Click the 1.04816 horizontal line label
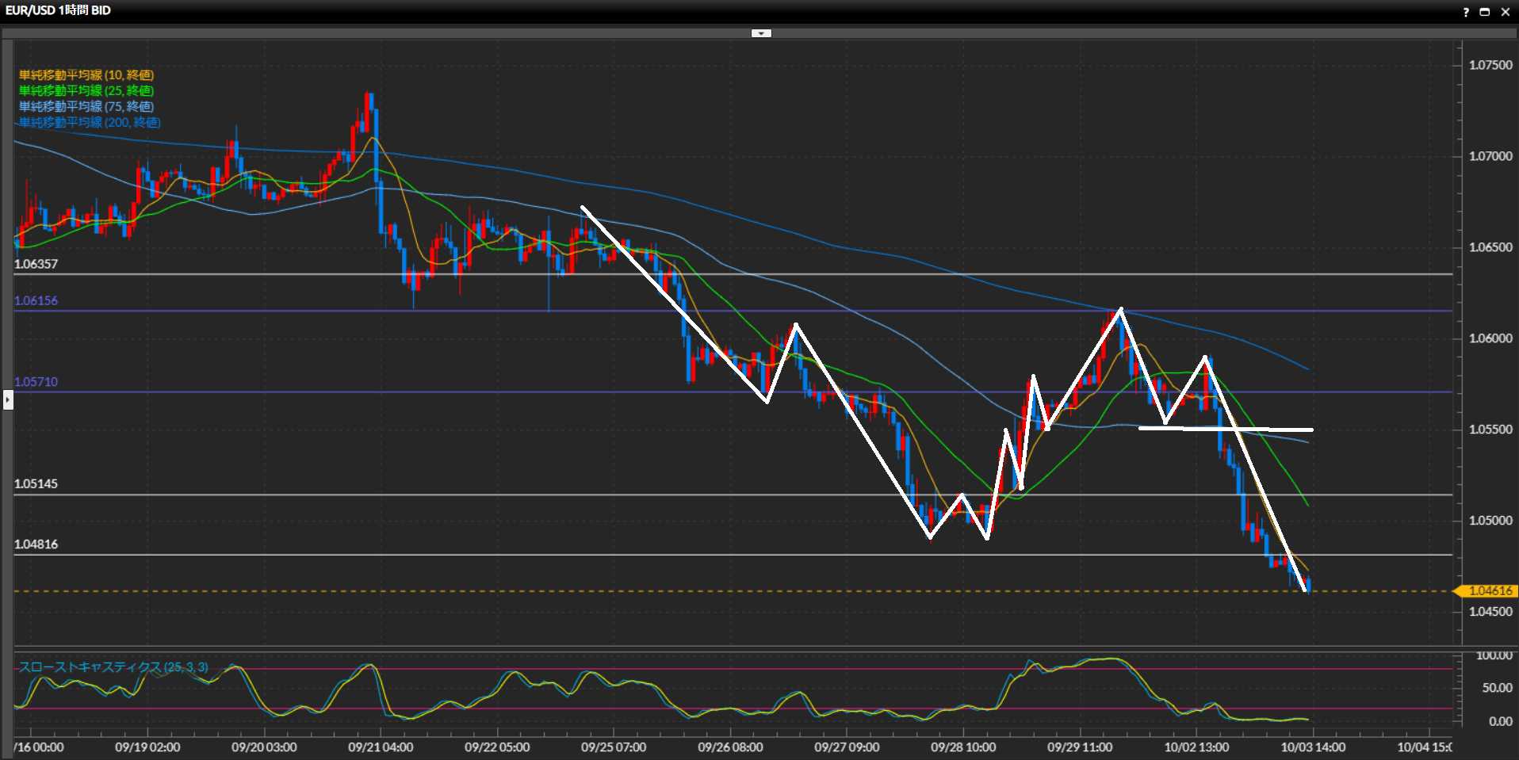 36,544
